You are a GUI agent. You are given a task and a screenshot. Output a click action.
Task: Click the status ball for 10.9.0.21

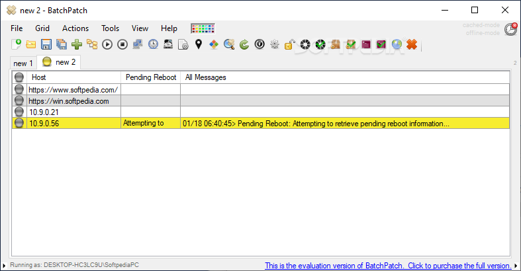[x=19, y=112]
